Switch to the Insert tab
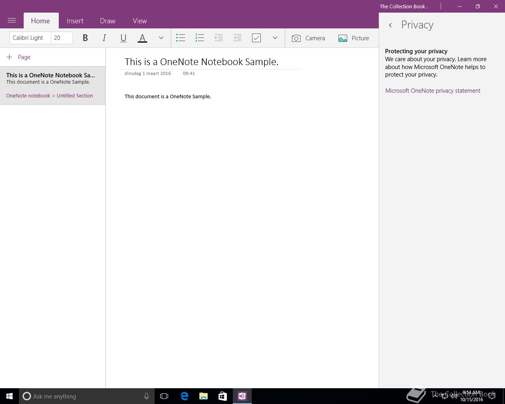The image size is (505, 404). [75, 21]
